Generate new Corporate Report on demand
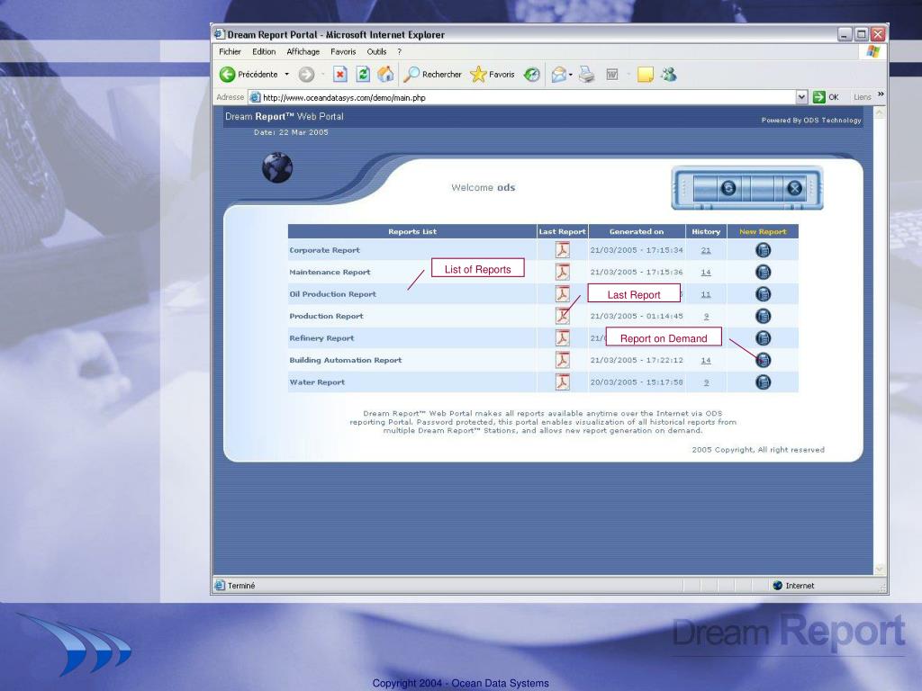Viewport: 922px width, 691px height. [763, 250]
